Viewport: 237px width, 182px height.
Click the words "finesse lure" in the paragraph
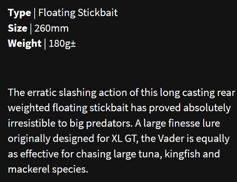[194, 123]
